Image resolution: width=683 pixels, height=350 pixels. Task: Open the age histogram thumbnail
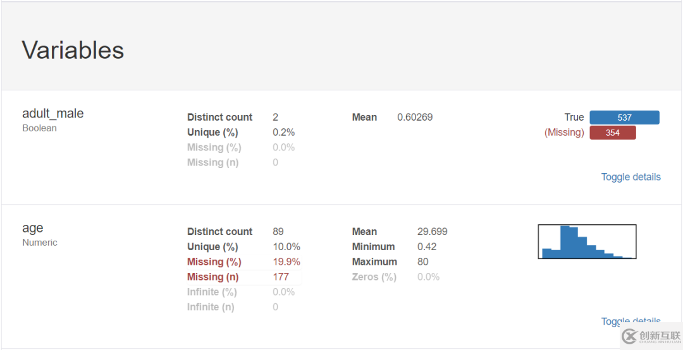pos(587,241)
